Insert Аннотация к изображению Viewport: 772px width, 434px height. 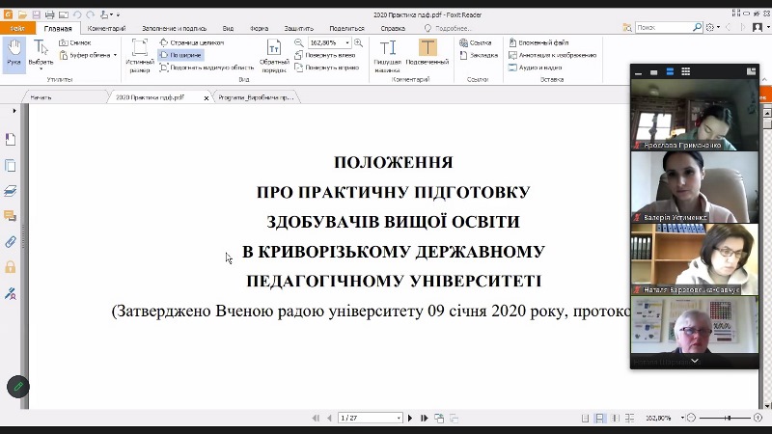(x=552, y=55)
